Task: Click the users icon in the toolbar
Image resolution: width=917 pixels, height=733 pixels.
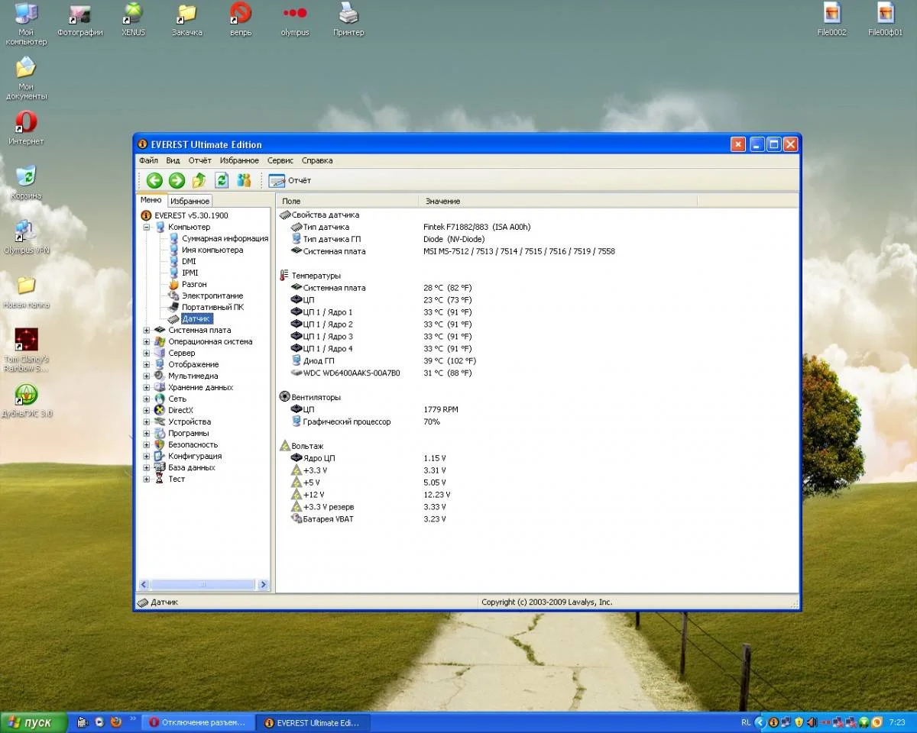Action: pos(244,180)
